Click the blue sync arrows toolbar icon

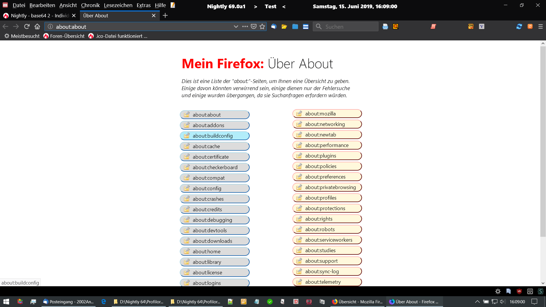[519, 26]
